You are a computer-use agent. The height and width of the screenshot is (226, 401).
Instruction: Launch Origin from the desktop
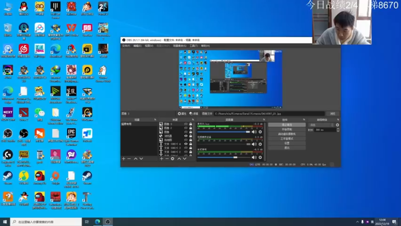[x=56, y=178]
